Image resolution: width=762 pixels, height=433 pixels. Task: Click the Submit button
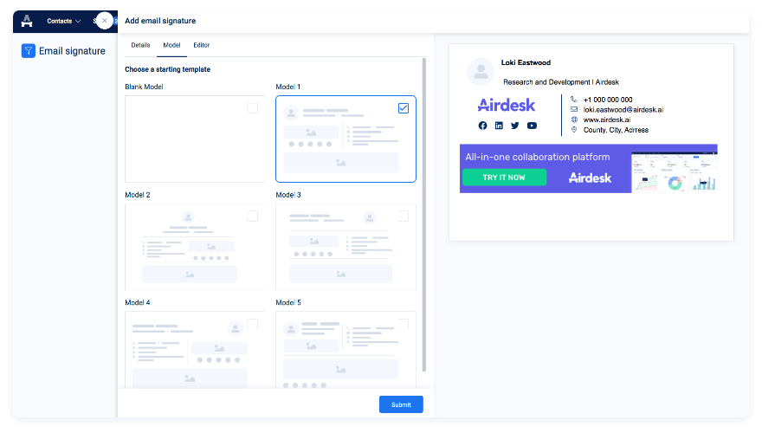coord(401,404)
